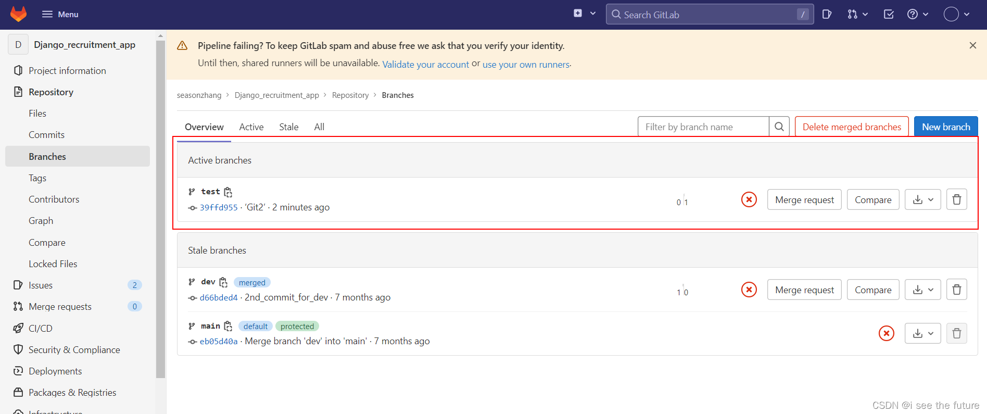Open commit d66bded4 link
The image size is (987, 414).
[219, 297]
